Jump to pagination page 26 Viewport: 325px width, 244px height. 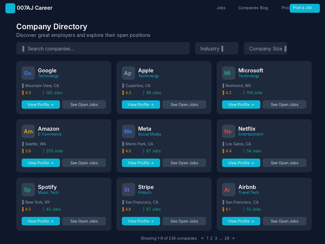(227, 238)
